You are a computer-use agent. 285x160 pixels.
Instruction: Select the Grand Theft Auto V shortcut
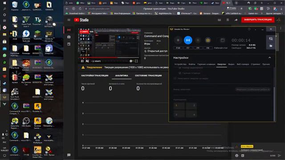26,21
